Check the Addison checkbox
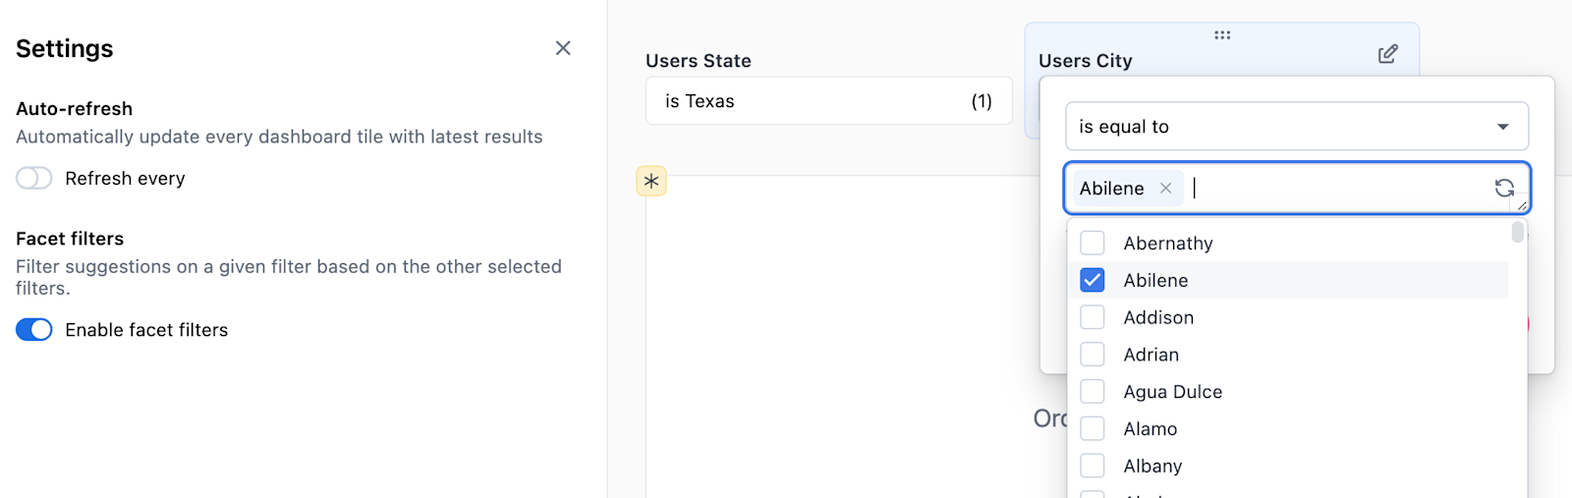 tap(1092, 317)
